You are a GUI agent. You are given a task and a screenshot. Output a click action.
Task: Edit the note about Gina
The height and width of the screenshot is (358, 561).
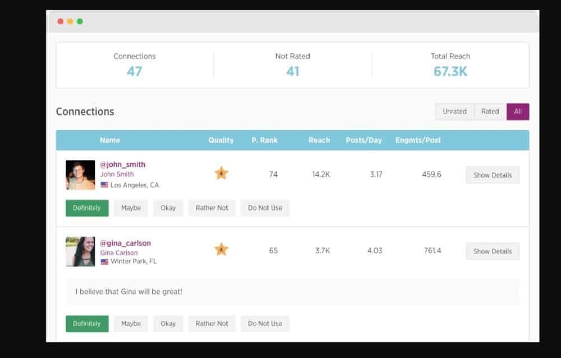point(293,292)
